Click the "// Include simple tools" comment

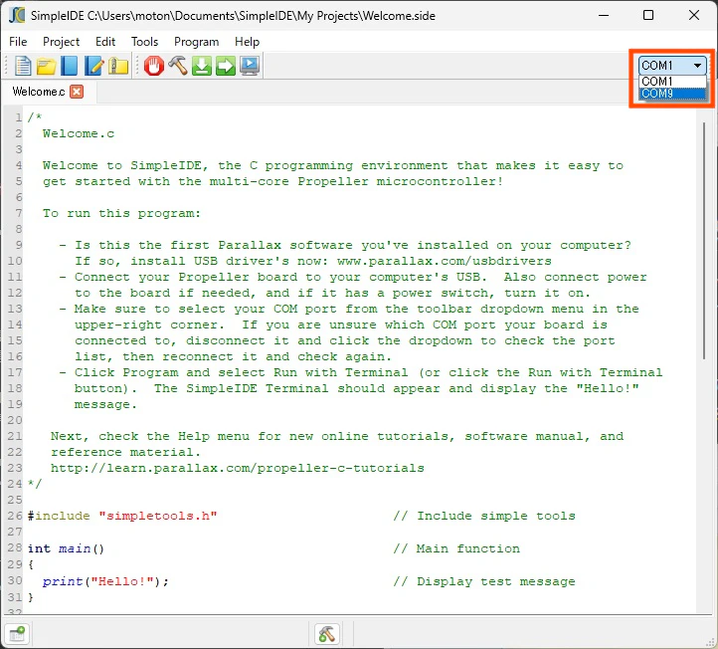(484, 516)
